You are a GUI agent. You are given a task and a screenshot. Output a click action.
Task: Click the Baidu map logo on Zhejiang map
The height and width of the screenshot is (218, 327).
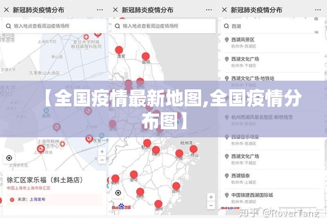point(122,207)
